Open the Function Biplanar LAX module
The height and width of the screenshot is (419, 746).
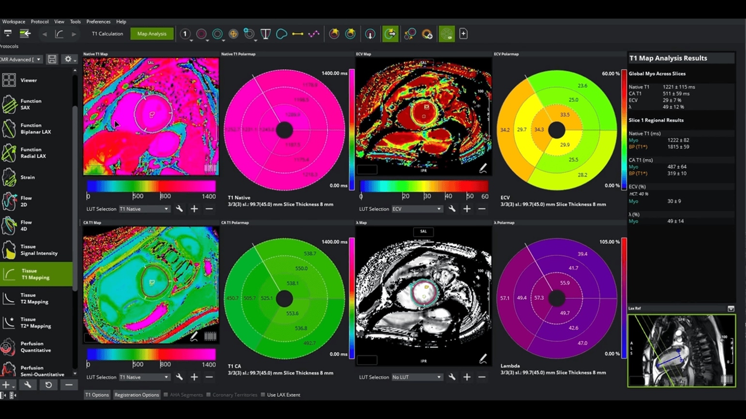point(36,128)
